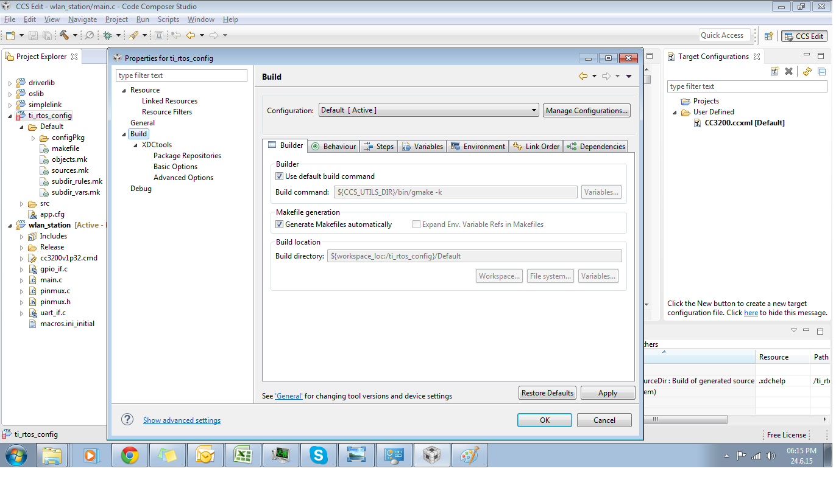Open Windows Explorer from the taskbar

pos(52,455)
